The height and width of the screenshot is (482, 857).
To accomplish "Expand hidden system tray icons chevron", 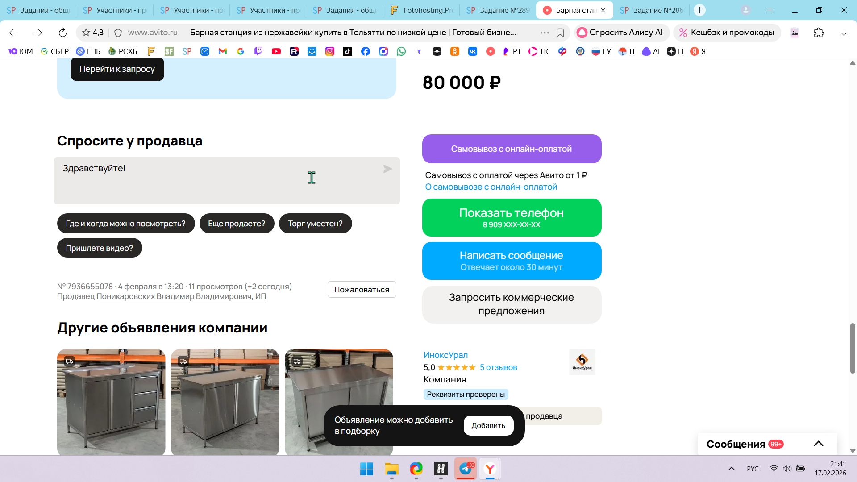I will click(731, 469).
